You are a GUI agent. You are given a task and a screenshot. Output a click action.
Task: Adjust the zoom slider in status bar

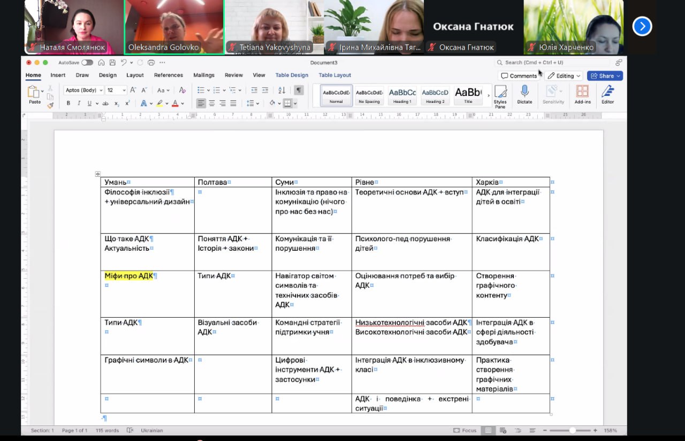572,430
